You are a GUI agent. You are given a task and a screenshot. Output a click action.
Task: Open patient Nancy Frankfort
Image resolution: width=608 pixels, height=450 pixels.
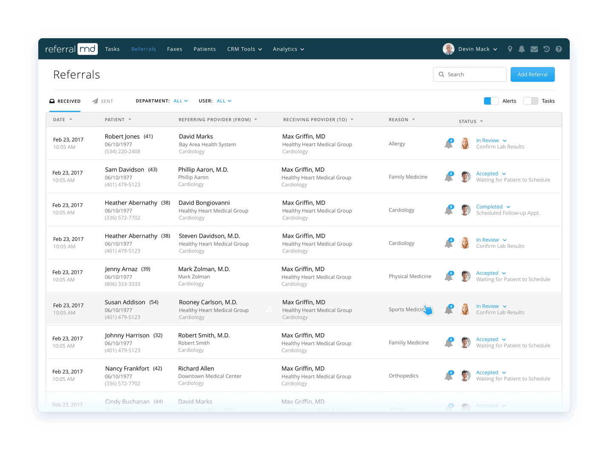click(127, 368)
